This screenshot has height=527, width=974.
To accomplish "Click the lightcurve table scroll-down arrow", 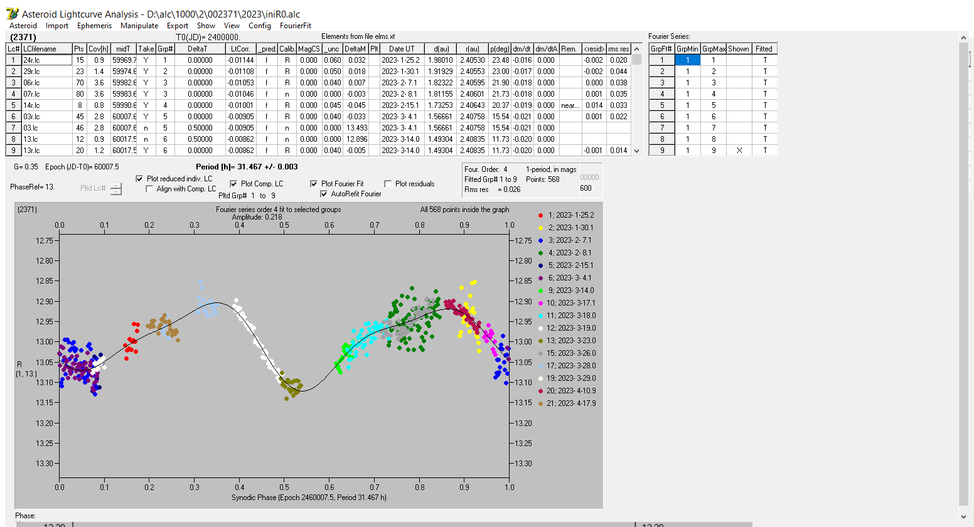I will point(636,151).
